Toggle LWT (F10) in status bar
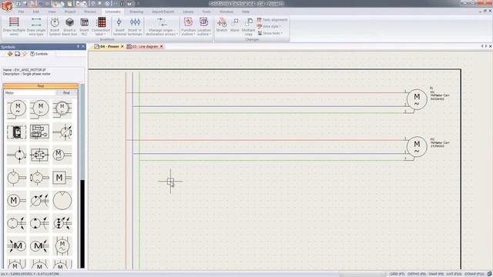This screenshot has height=277, width=493. tap(454, 274)
